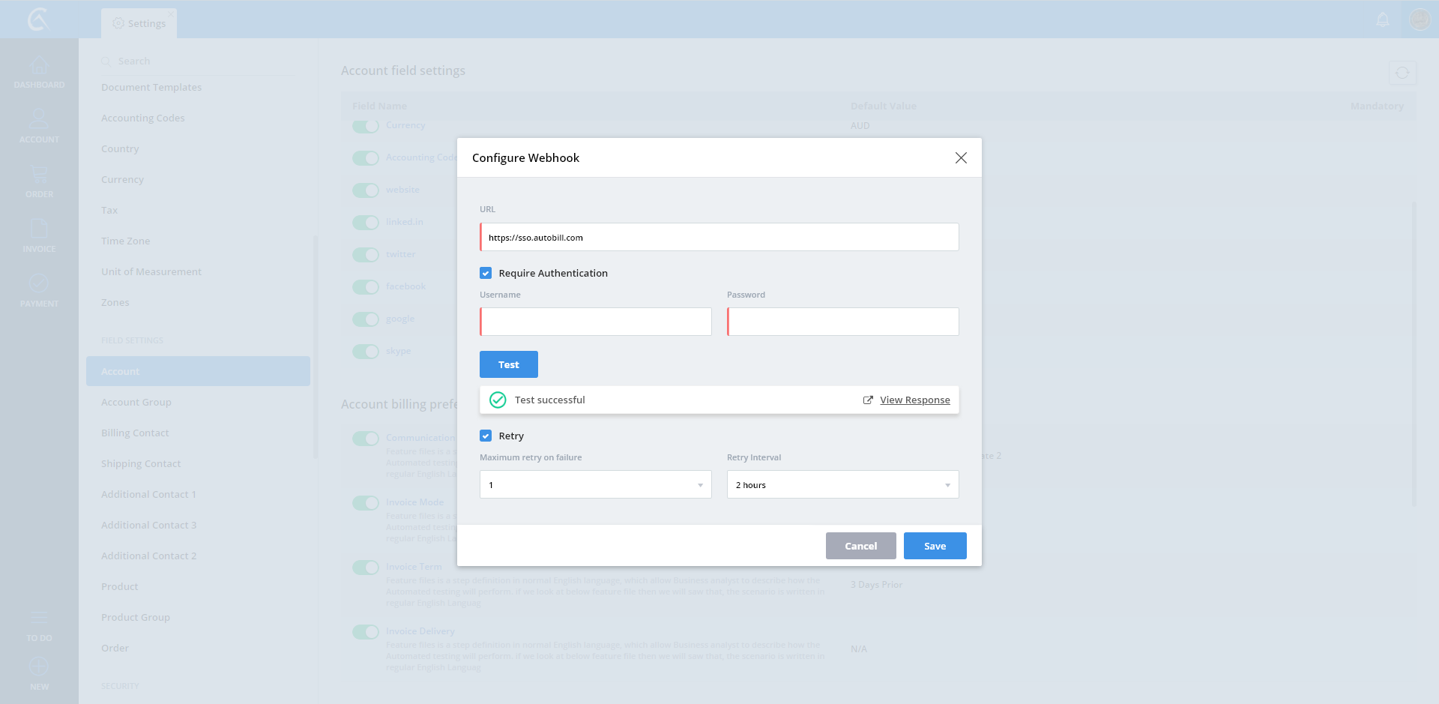Click the refresh icon on field settings
Viewport: 1439px width, 704px height.
pos(1402,73)
